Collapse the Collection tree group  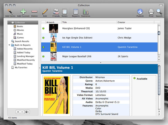tap(9, 23)
